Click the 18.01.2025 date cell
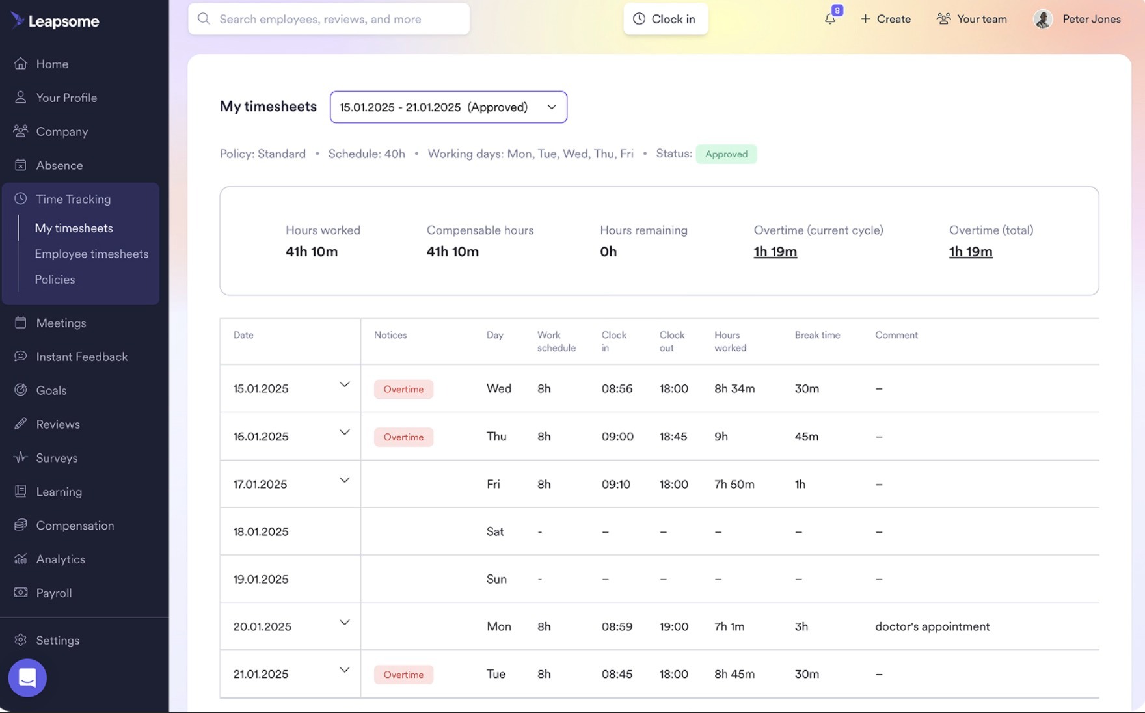Viewport: 1145px width, 713px height. pyautogui.click(x=290, y=531)
